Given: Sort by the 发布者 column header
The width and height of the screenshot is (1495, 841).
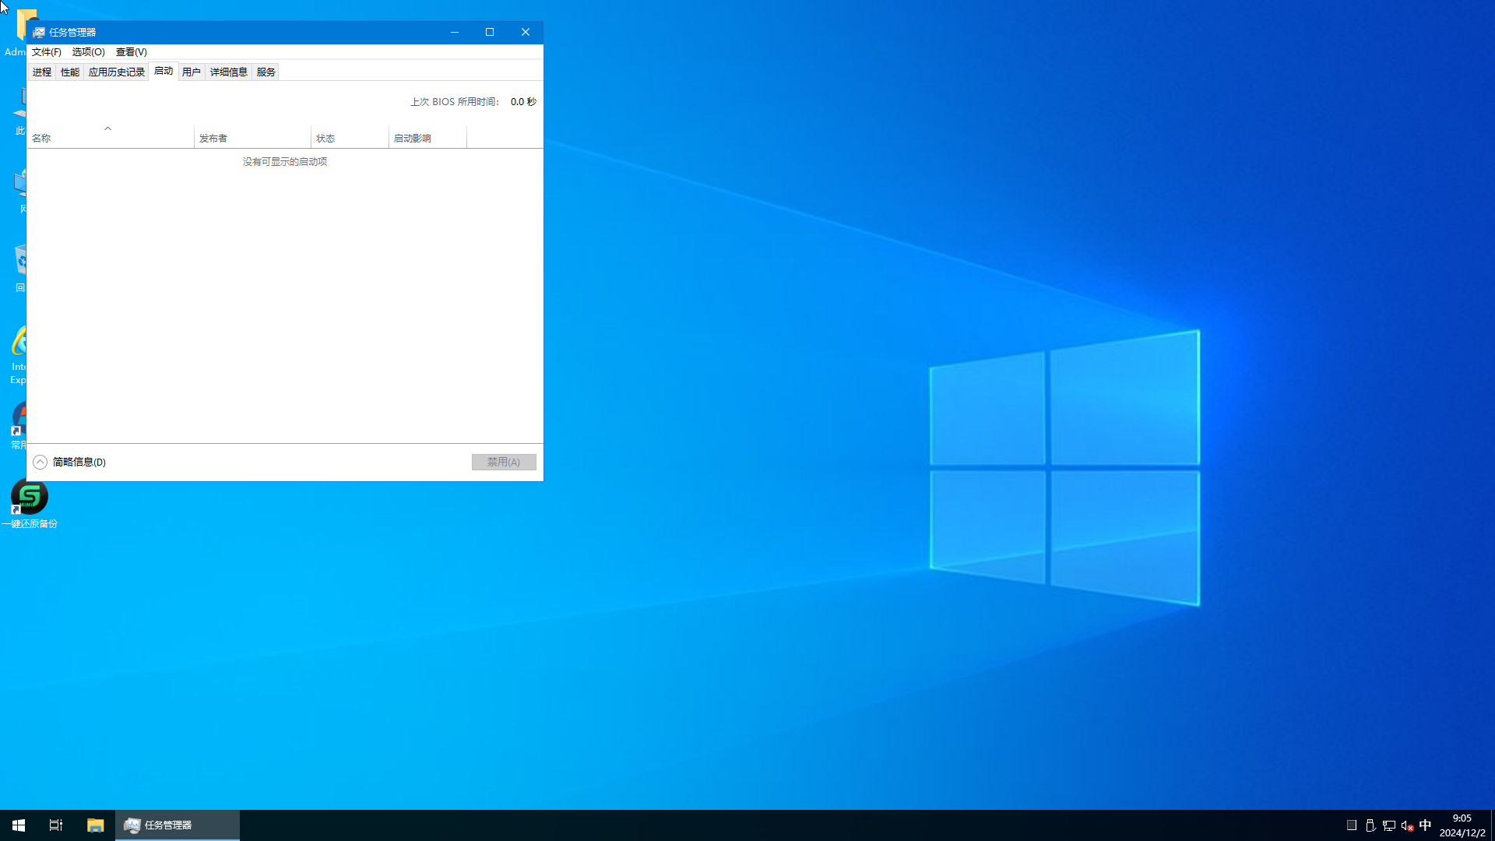Looking at the screenshot, I should pos(252,136).
